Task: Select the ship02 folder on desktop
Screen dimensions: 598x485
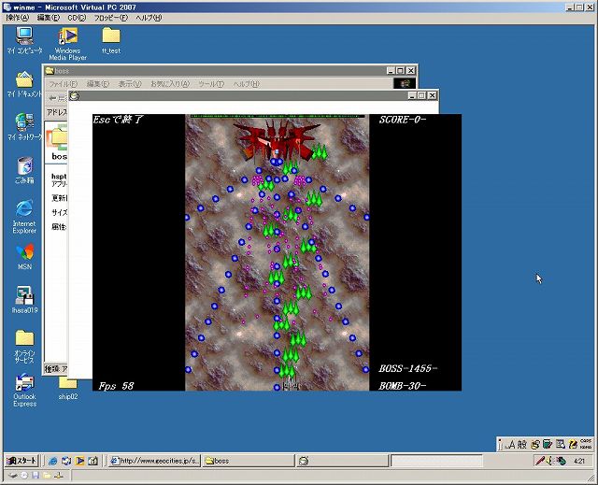Action: pos(68,388)
